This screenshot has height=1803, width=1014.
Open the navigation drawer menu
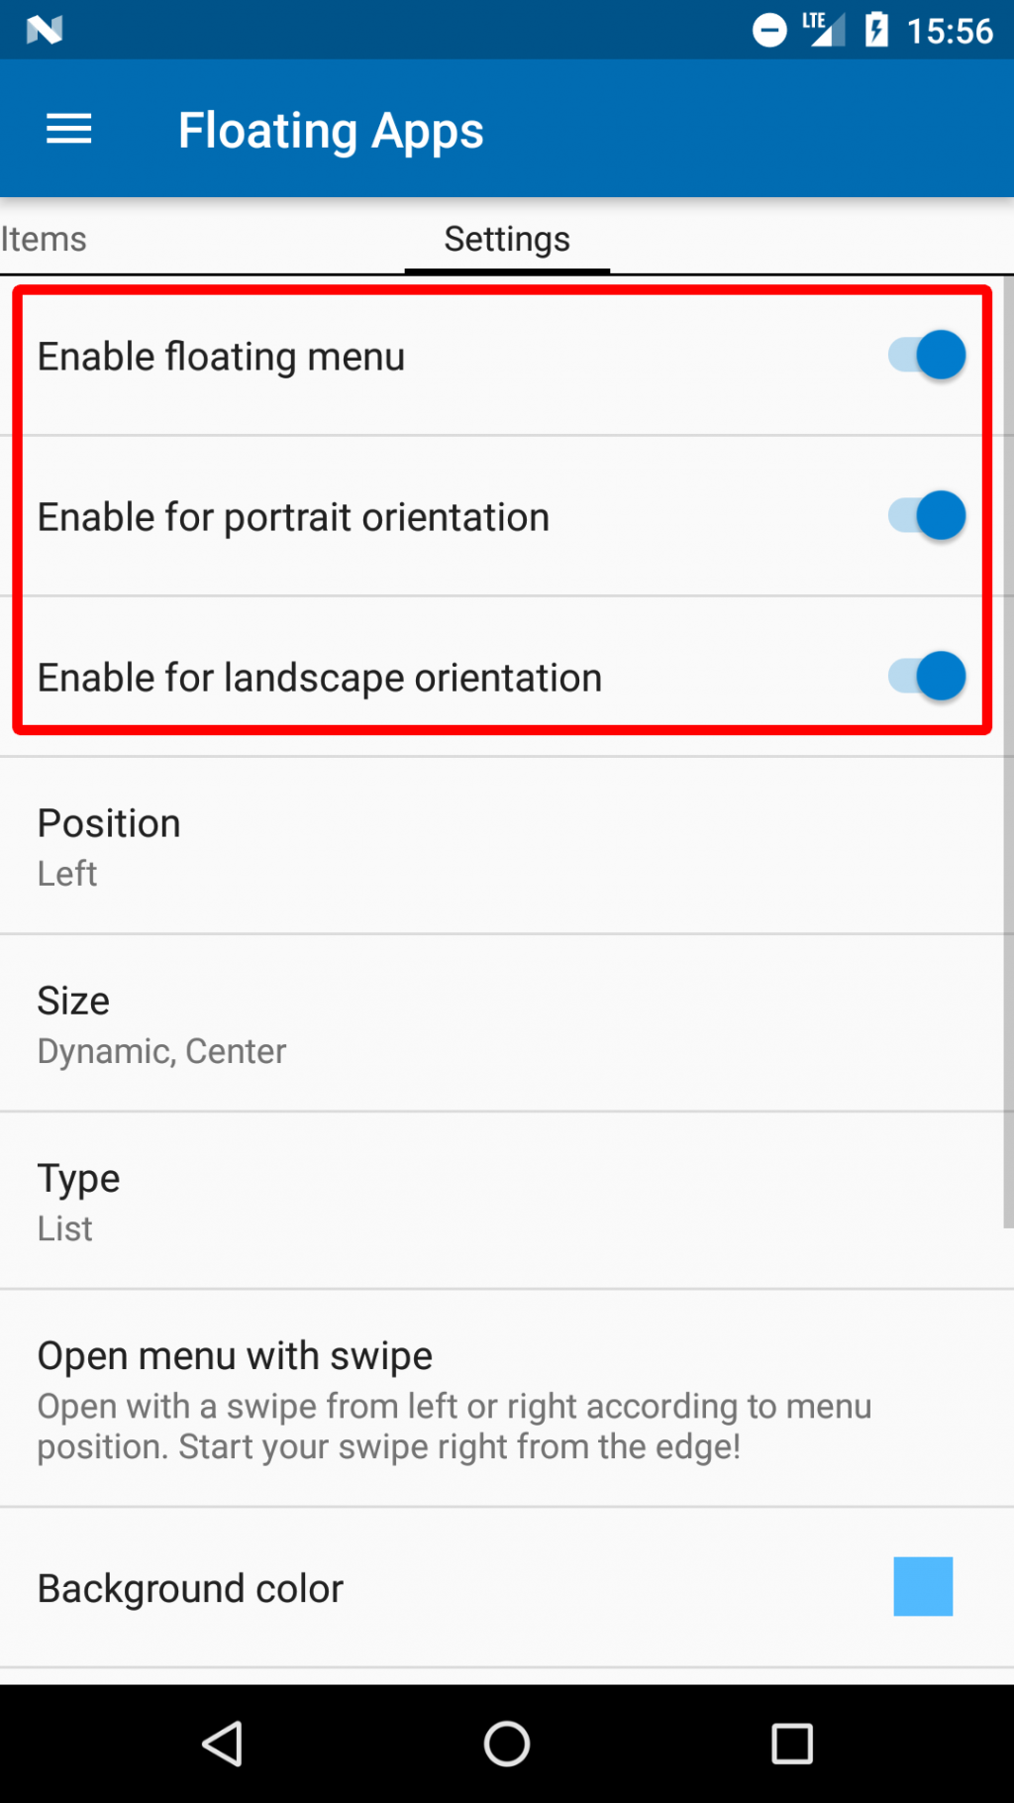tap(68, 129)
